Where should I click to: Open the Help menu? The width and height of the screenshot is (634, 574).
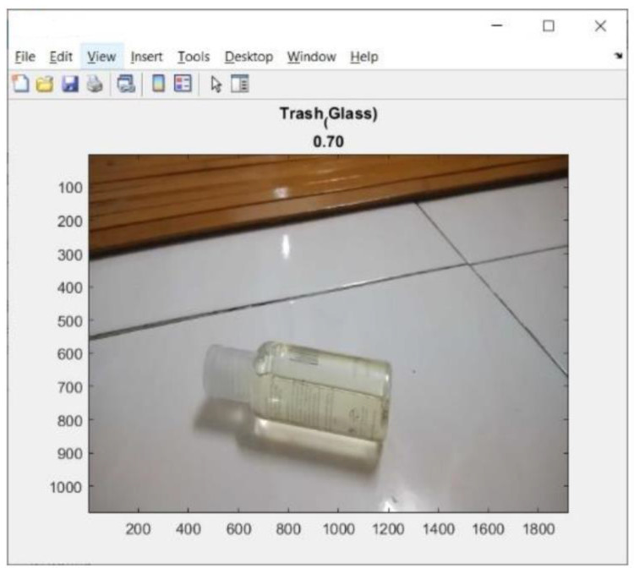tap(364, 57)
